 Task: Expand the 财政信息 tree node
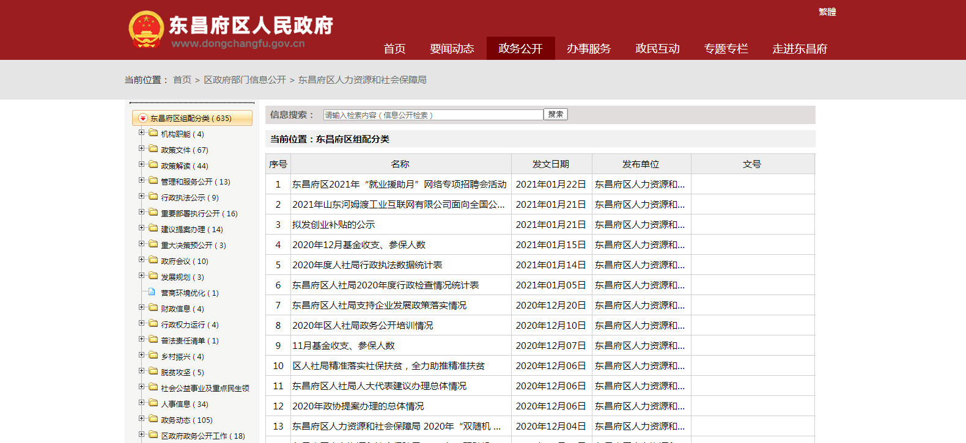(x=141, y=307)
